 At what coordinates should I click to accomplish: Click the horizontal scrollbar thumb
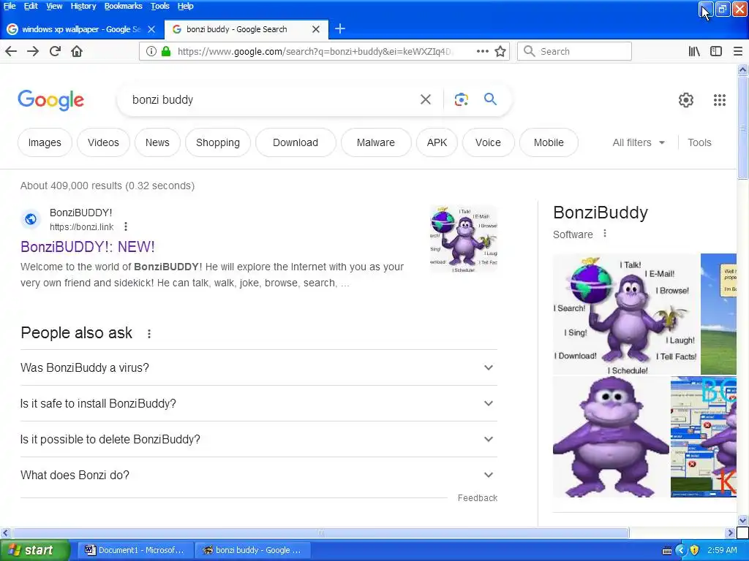[x=320, y=533]
